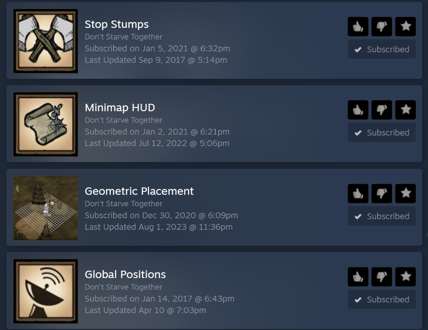Viewport: 428px width, 330px height.
Task: Open the Minimap HUD map thumbnail
Action: [x=45, y=124]
